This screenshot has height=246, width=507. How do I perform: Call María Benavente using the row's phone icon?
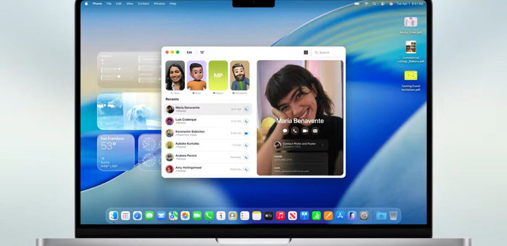click(x=246, y=109)
